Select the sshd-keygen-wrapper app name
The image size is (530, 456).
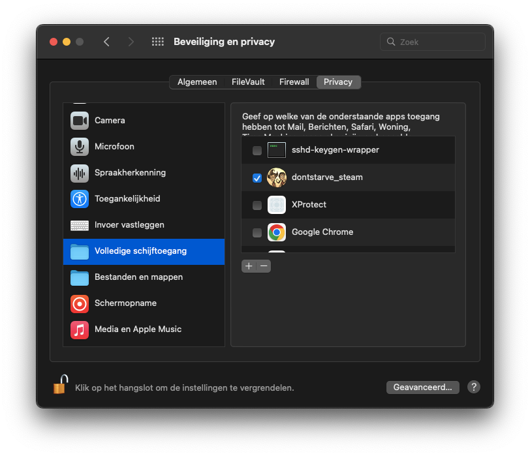(x=335, y=150)
